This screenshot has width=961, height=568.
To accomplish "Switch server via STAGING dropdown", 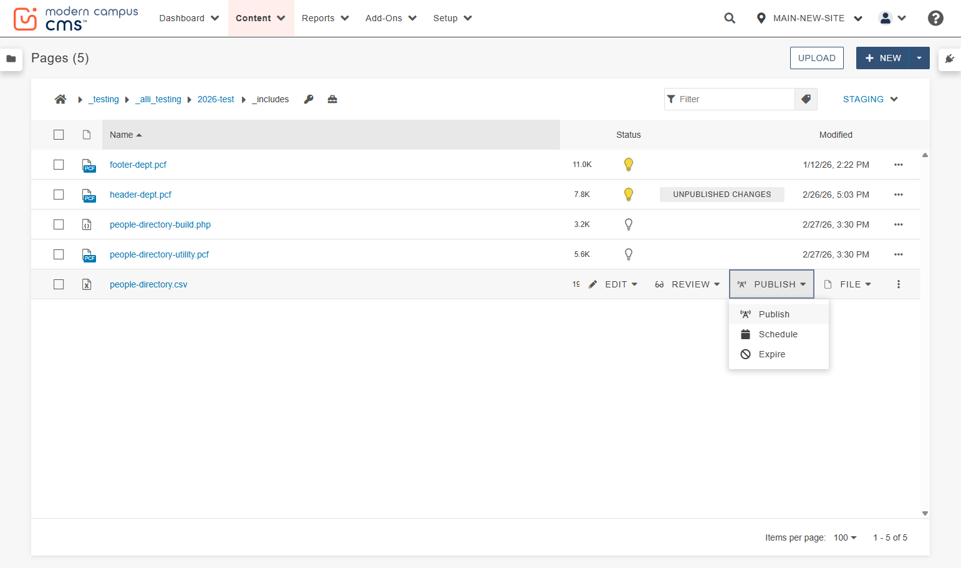I will 870,99.
